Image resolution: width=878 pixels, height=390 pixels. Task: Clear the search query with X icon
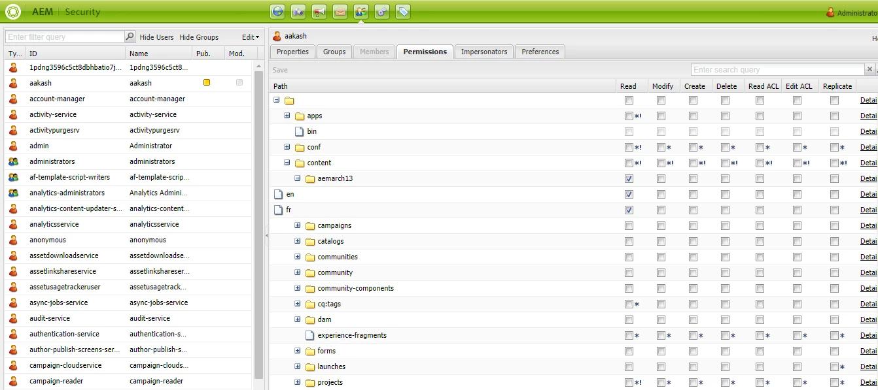[869, 69]
